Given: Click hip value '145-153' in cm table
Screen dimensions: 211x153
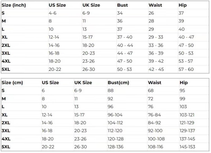Looking at the screenshot, I should click(187, 147).
